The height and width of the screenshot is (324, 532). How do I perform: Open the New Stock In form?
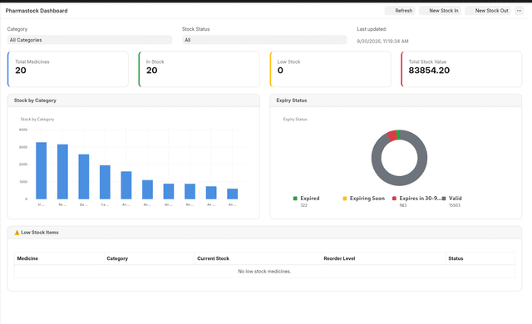coord(440,11)
